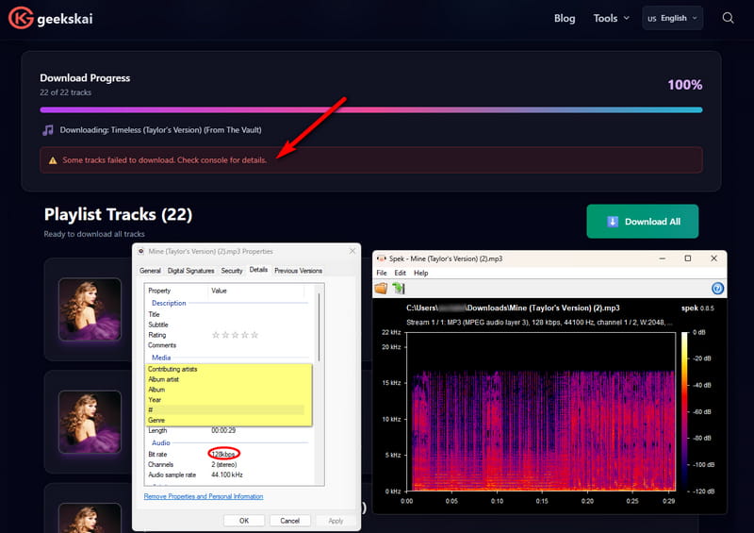Image resolution: width=754 pixels, height=533 pixels.
Task: Click the 22 of 22 tracks text
Action: pyautogui.click(x=65, y=92)
